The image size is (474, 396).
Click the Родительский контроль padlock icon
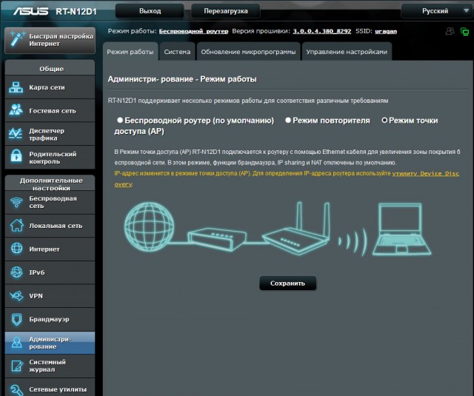(16, 156)
